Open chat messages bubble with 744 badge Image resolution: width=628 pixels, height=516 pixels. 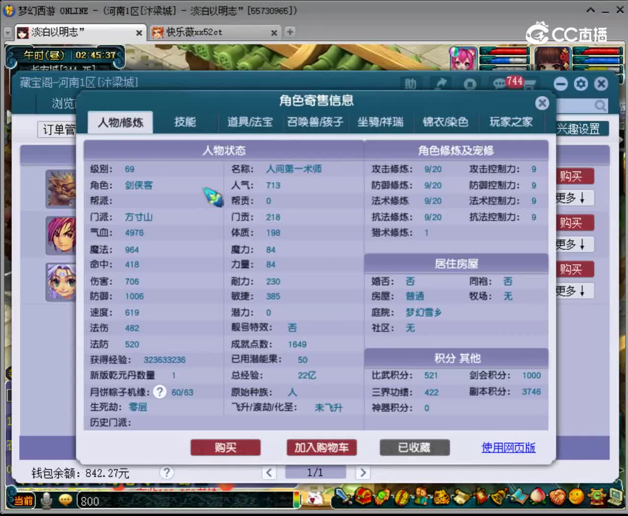500,84
